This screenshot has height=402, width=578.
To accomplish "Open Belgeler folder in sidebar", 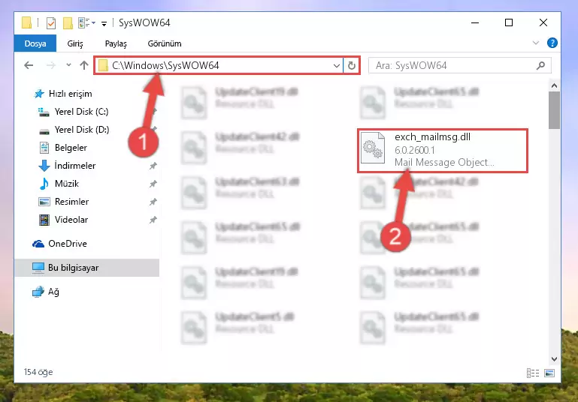I will (71, 148).
